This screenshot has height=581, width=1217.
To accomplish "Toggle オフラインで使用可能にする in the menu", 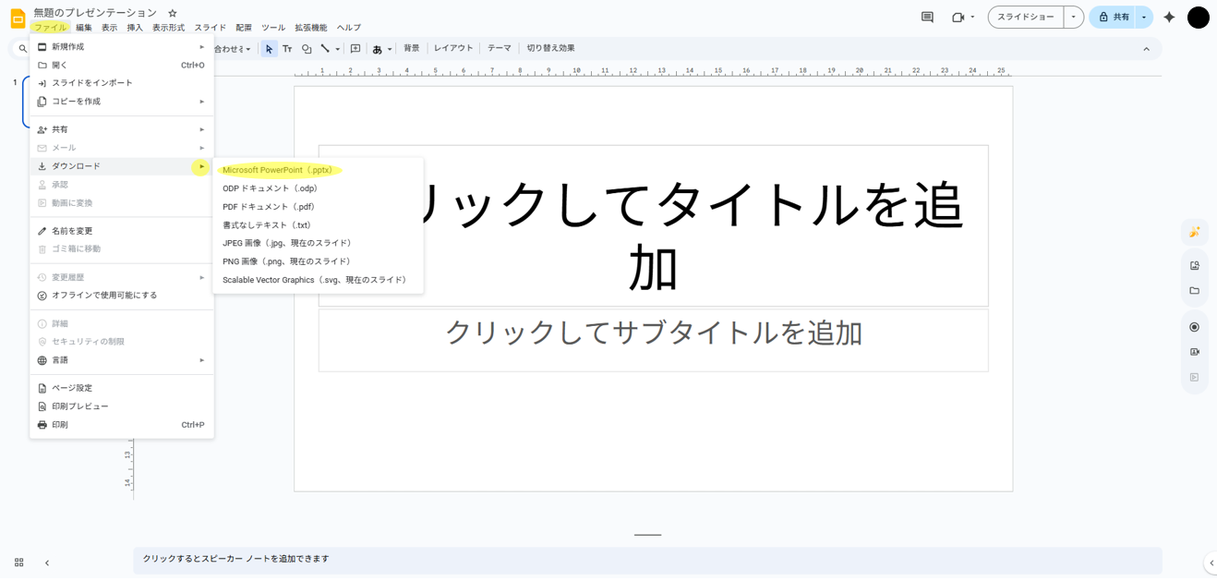I will tap(104, 296).
